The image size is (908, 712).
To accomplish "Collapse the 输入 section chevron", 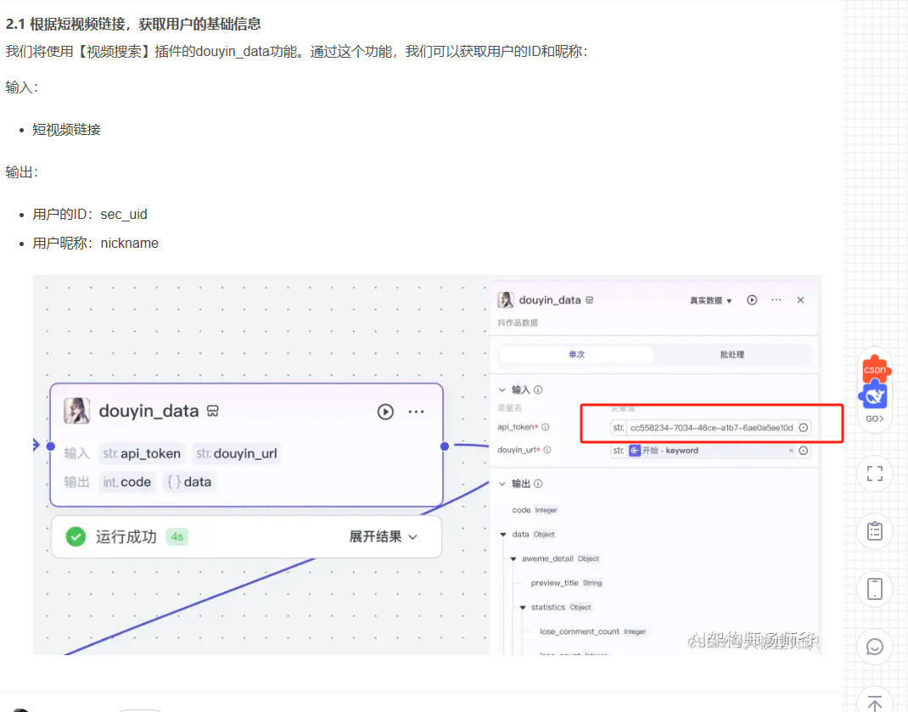I will click(502, 390).
